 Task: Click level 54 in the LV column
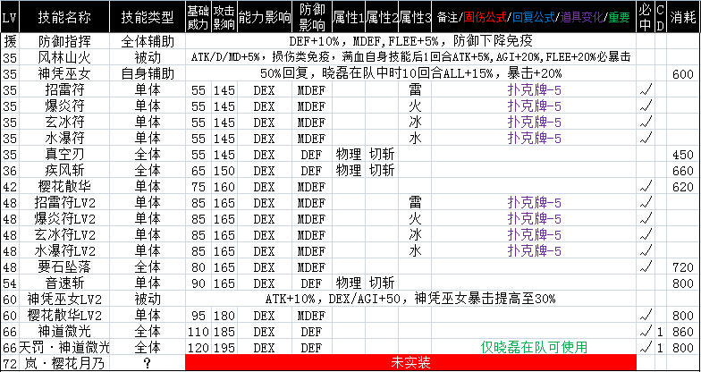(9, 283)
